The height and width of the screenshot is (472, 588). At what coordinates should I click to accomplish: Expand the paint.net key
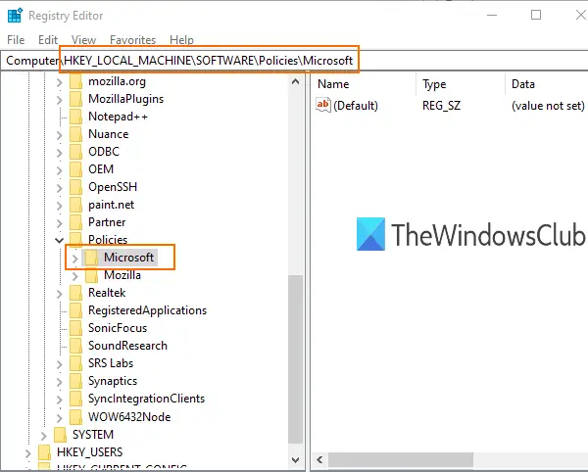(x=59, y=206)
